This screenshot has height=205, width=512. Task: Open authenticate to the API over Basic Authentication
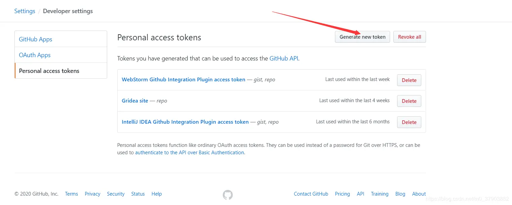point(189,153)
